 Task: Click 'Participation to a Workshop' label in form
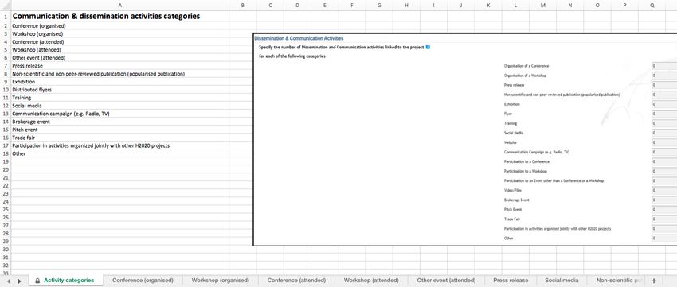click(x=526, y=171)
